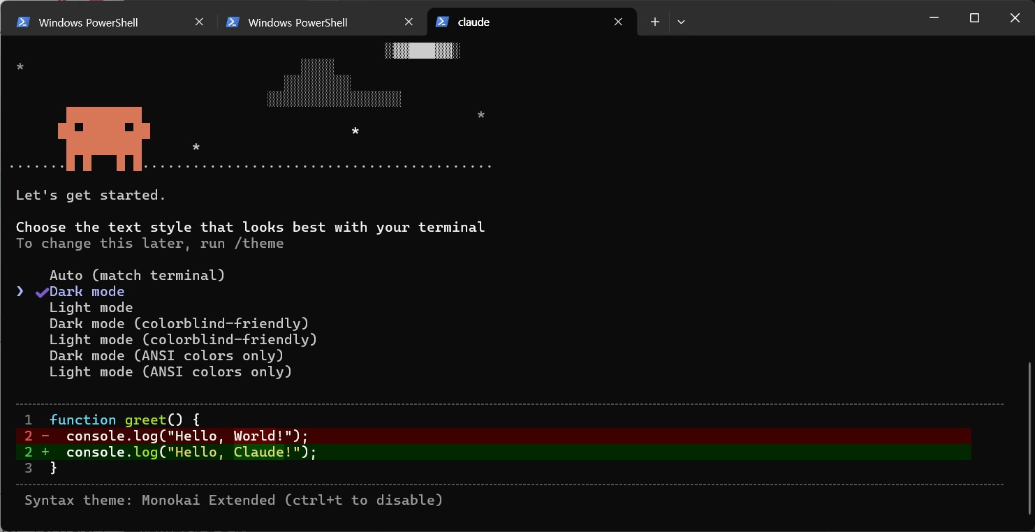Click the removed line with "Hello, World!"
This screenshot has height=532, width=1035.
coord(493,436)
